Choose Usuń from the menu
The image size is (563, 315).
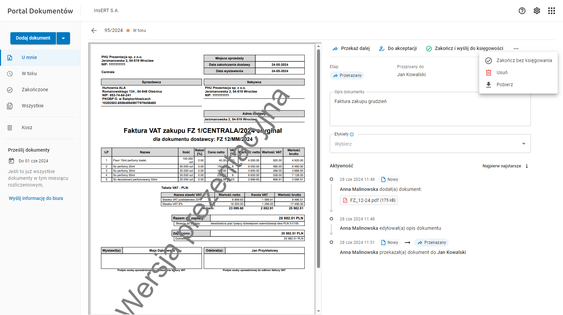point(518,72)
